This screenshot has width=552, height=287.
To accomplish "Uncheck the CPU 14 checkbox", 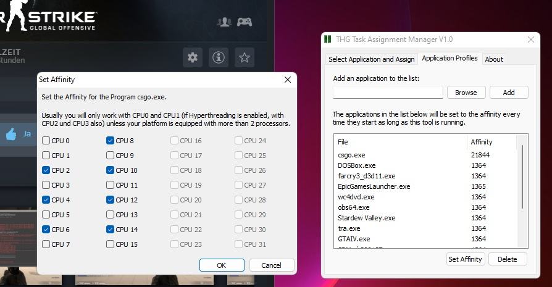I will click(110, 230).
